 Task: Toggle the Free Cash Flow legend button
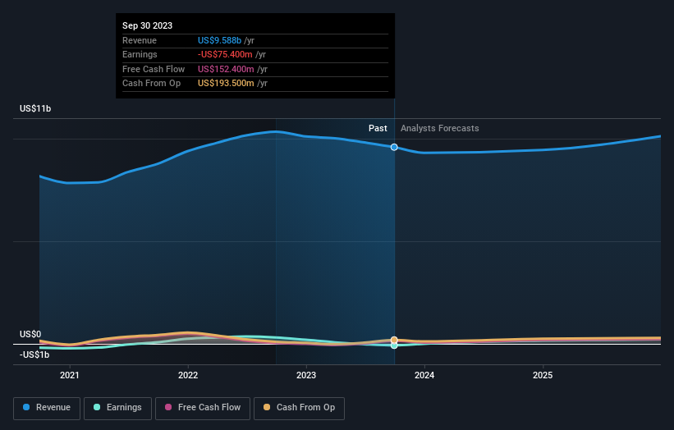click(x=203, y=408)
